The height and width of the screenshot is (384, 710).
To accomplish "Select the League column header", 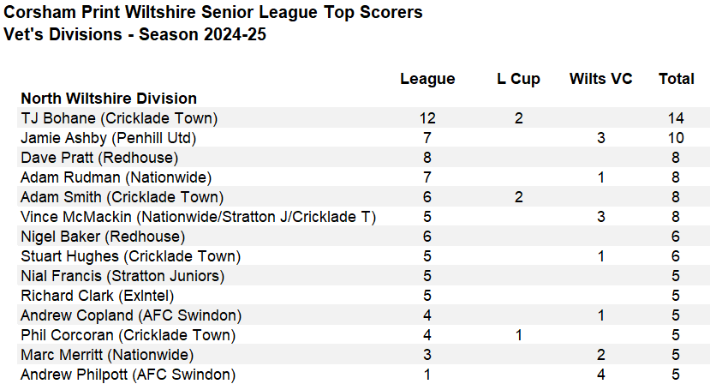I will coord(427,79).
